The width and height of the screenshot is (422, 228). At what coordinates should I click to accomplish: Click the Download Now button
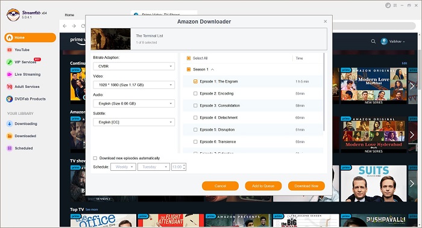[306, 186]
